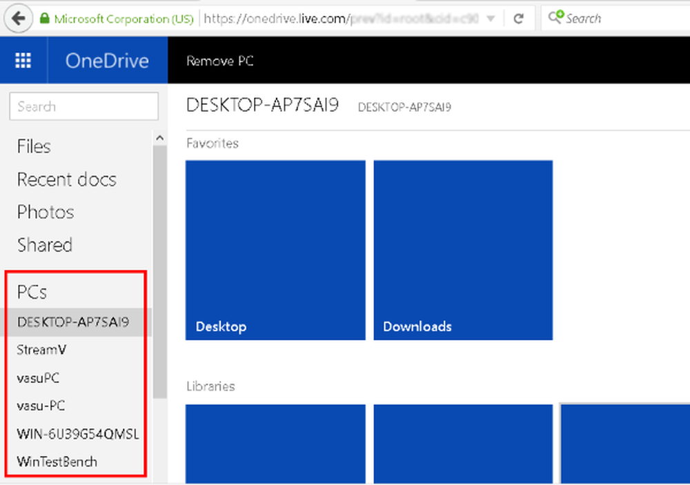Select the WinTestBench PC

tap(57, 462)
